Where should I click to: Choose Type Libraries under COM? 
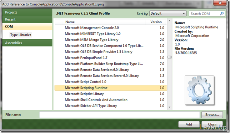tap(21, 35)
